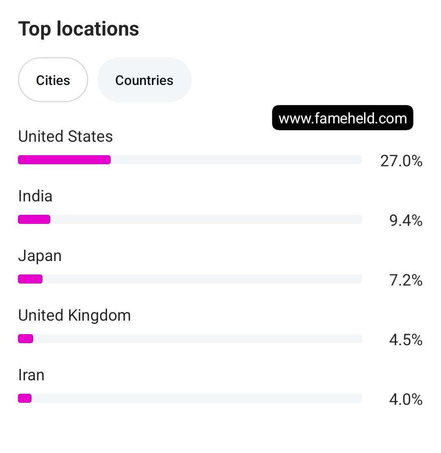Select the United Kingdom country label
This screenshot has height=453, width=441.
click(x=74, y=315)
